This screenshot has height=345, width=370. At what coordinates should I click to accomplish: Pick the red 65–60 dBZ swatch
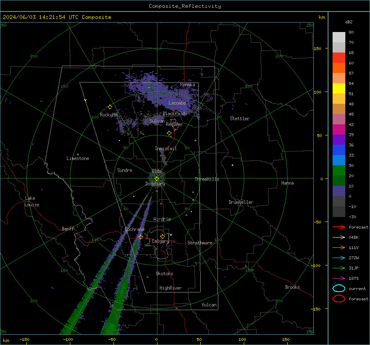coord(339,58)
